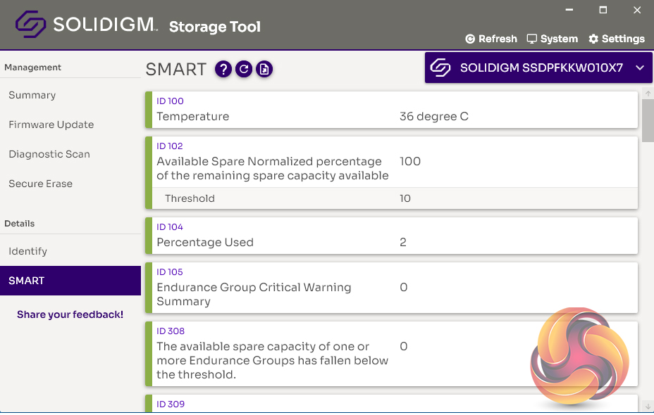Select Diagnostic Scan from the Management list
The image size is (654, 415).
click(x=49, y=154)
